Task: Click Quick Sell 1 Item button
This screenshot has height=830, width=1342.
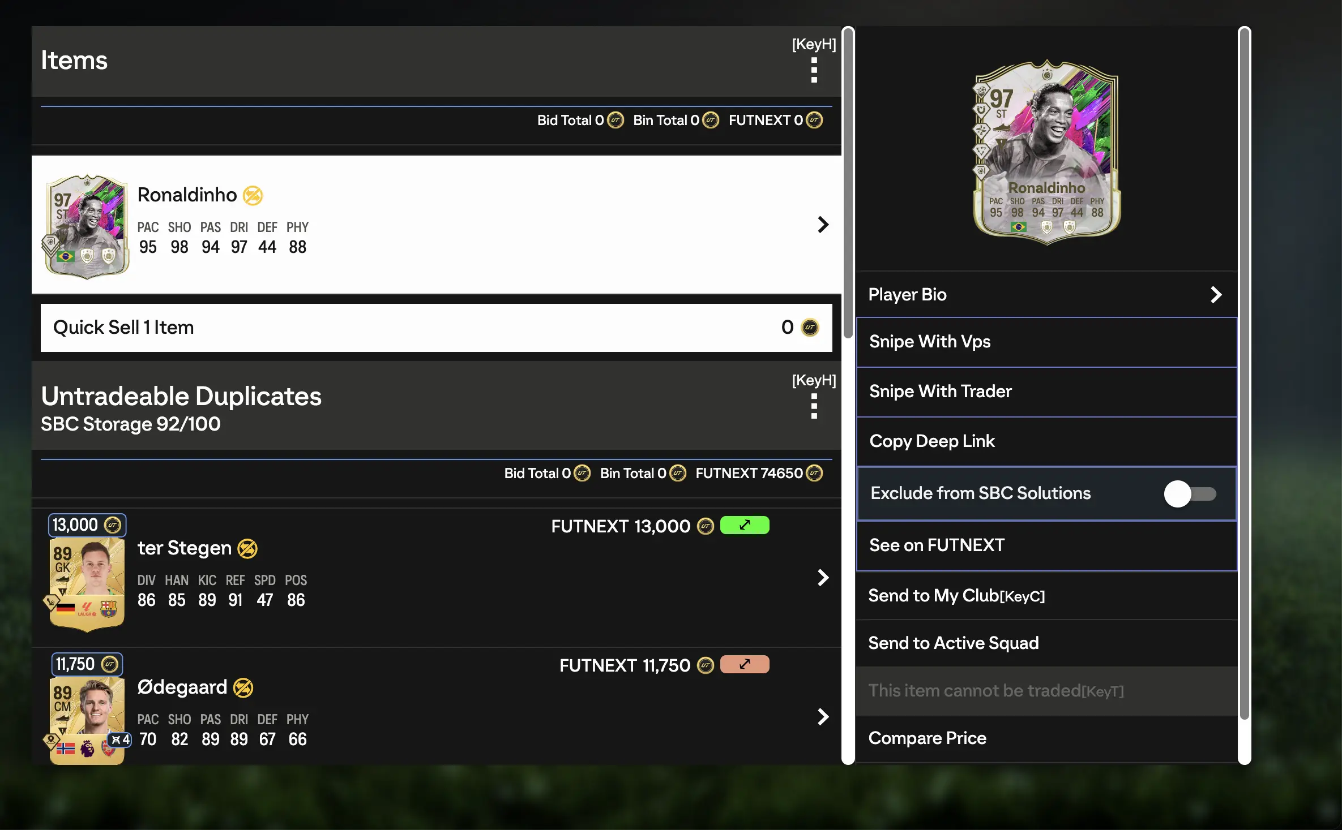Action: pyautogui.click(x=437, y=328)
